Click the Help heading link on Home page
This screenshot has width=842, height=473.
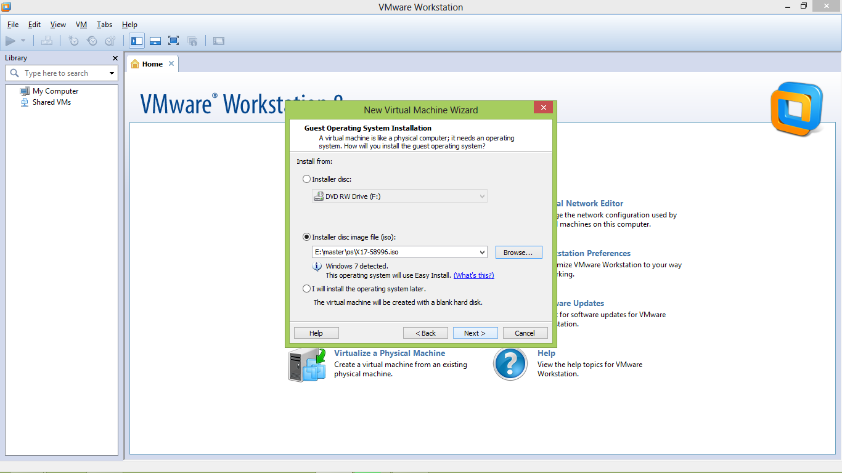546,353
